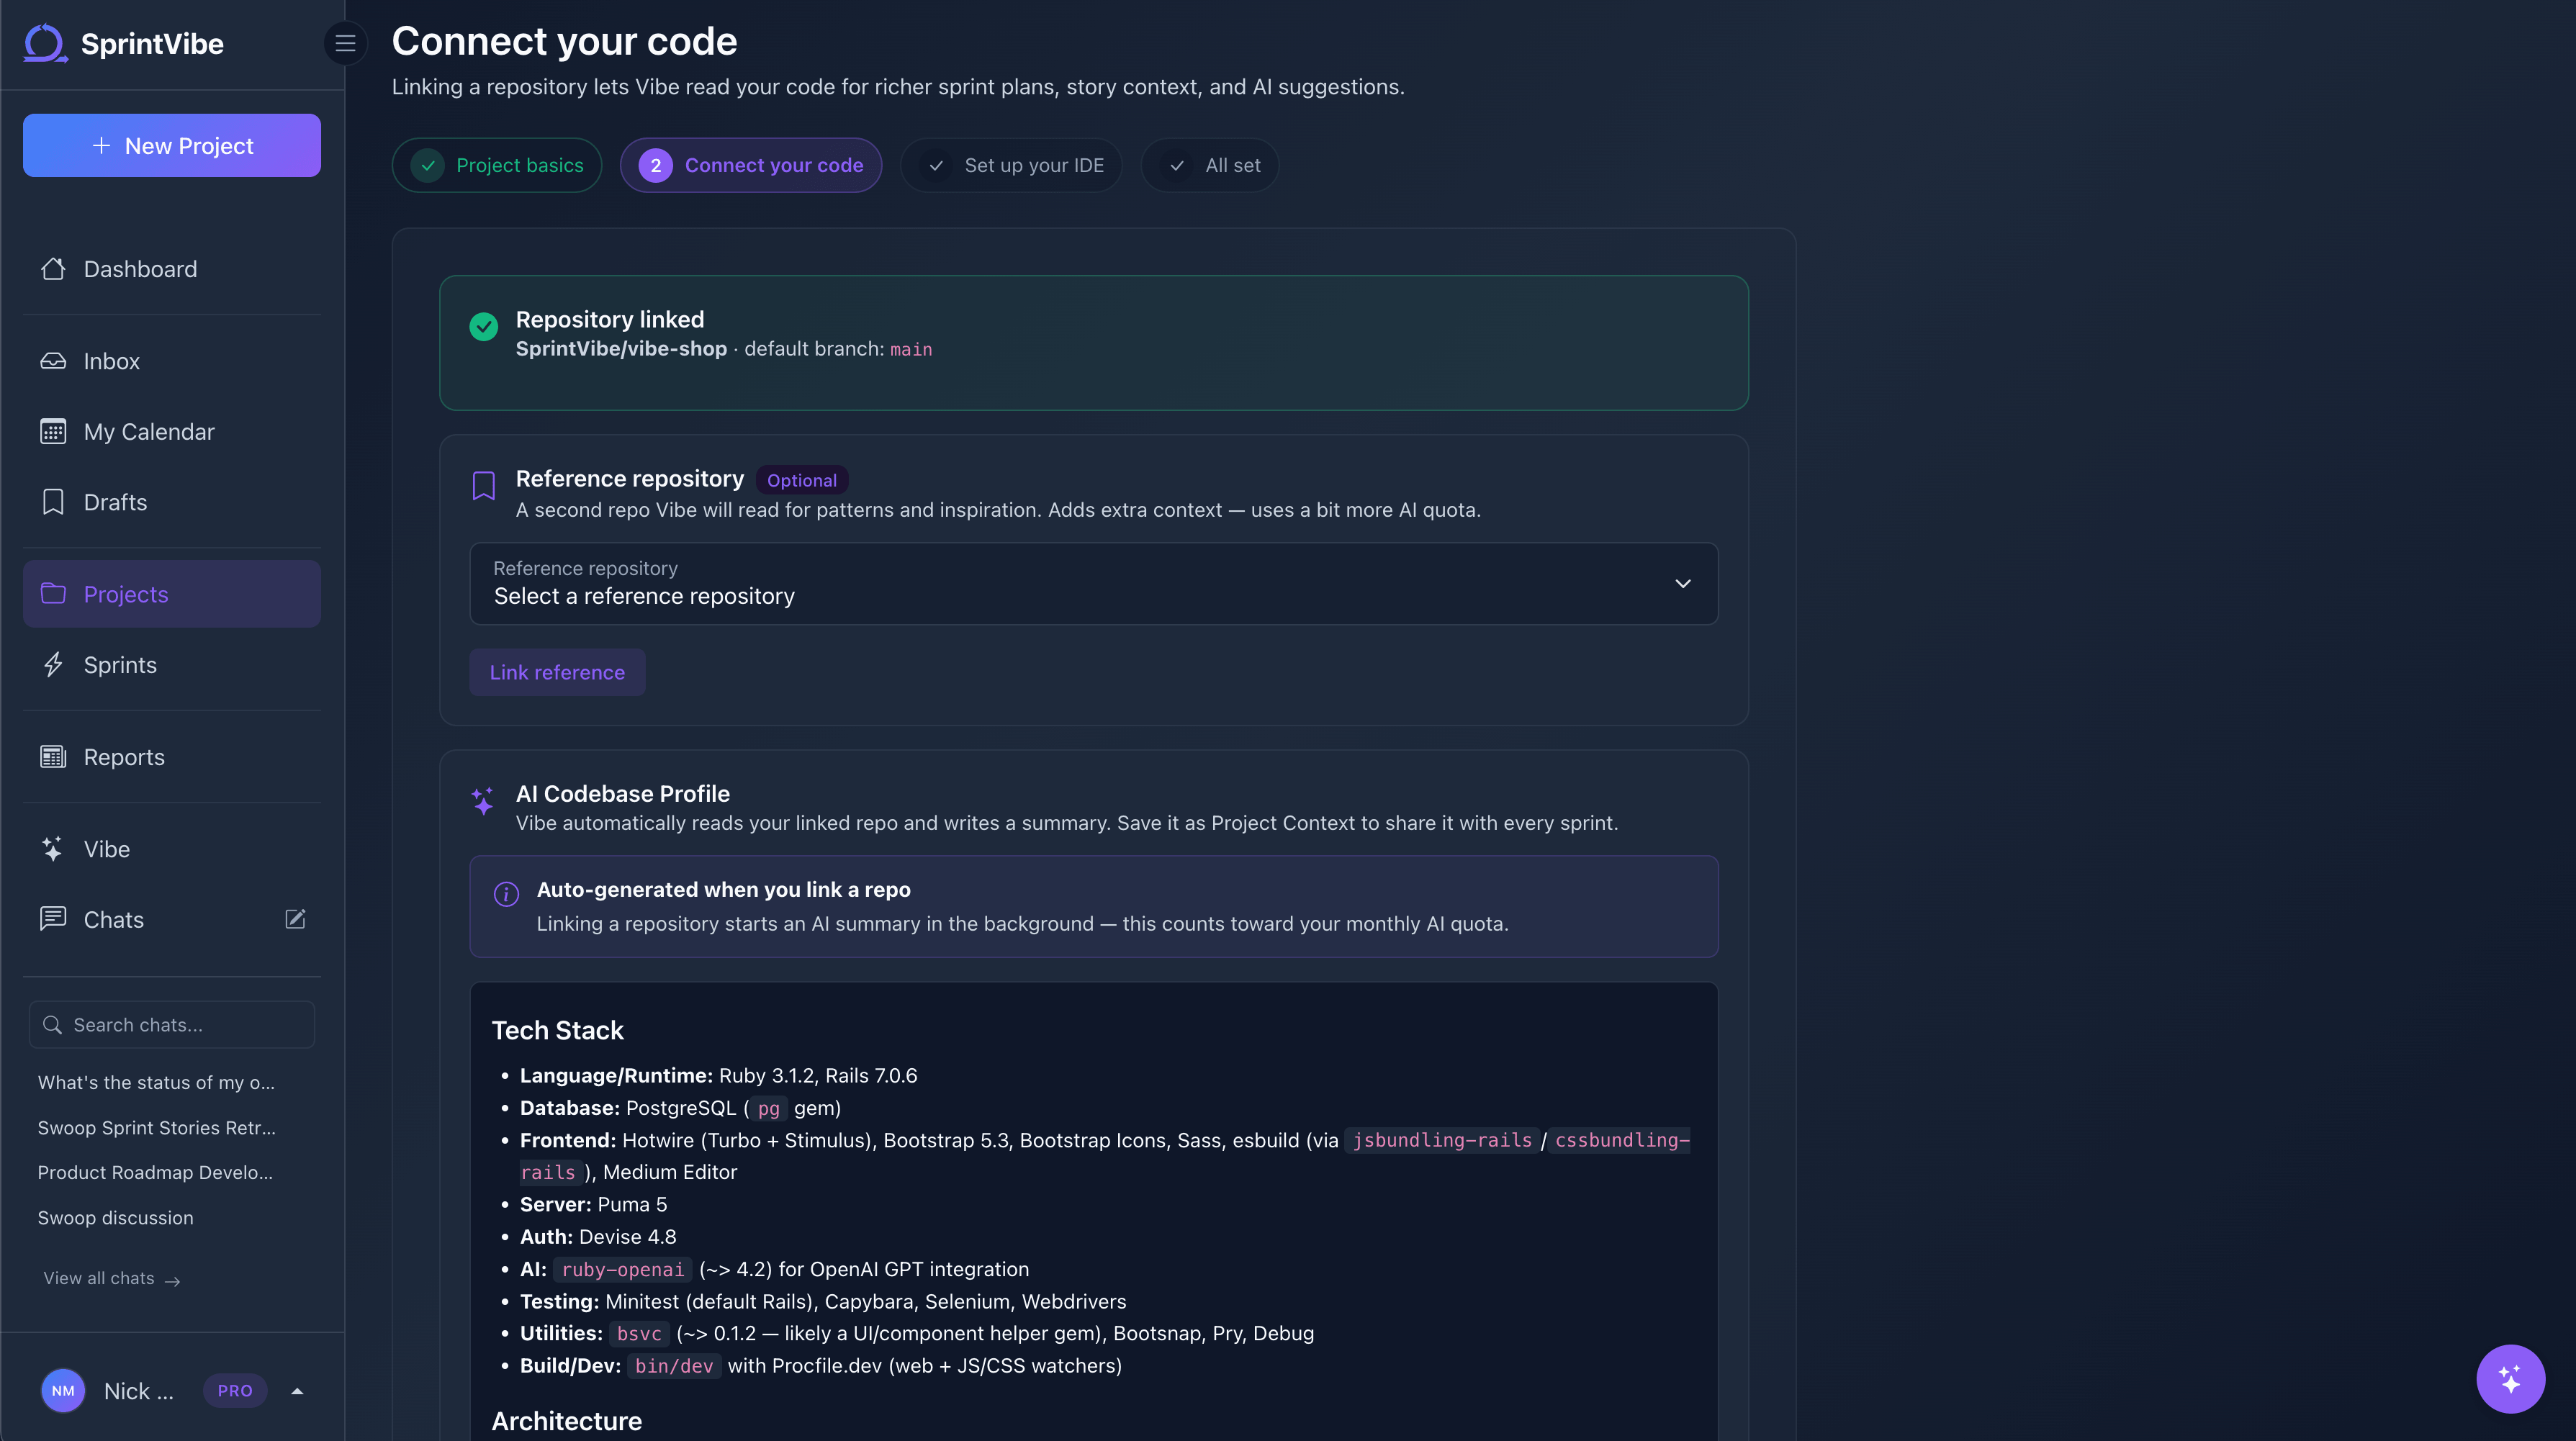Open chat "Product Roadmap Develo..."

point(155,1172)
